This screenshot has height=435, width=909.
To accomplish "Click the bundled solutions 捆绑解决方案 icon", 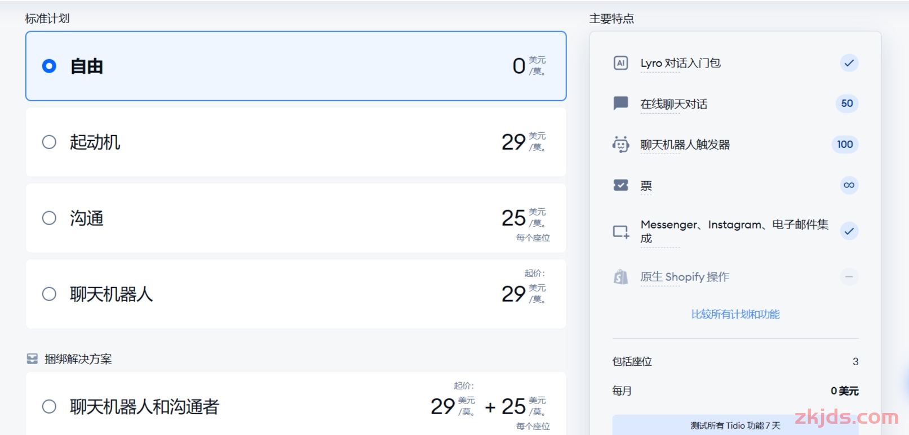I will (32, 359).
